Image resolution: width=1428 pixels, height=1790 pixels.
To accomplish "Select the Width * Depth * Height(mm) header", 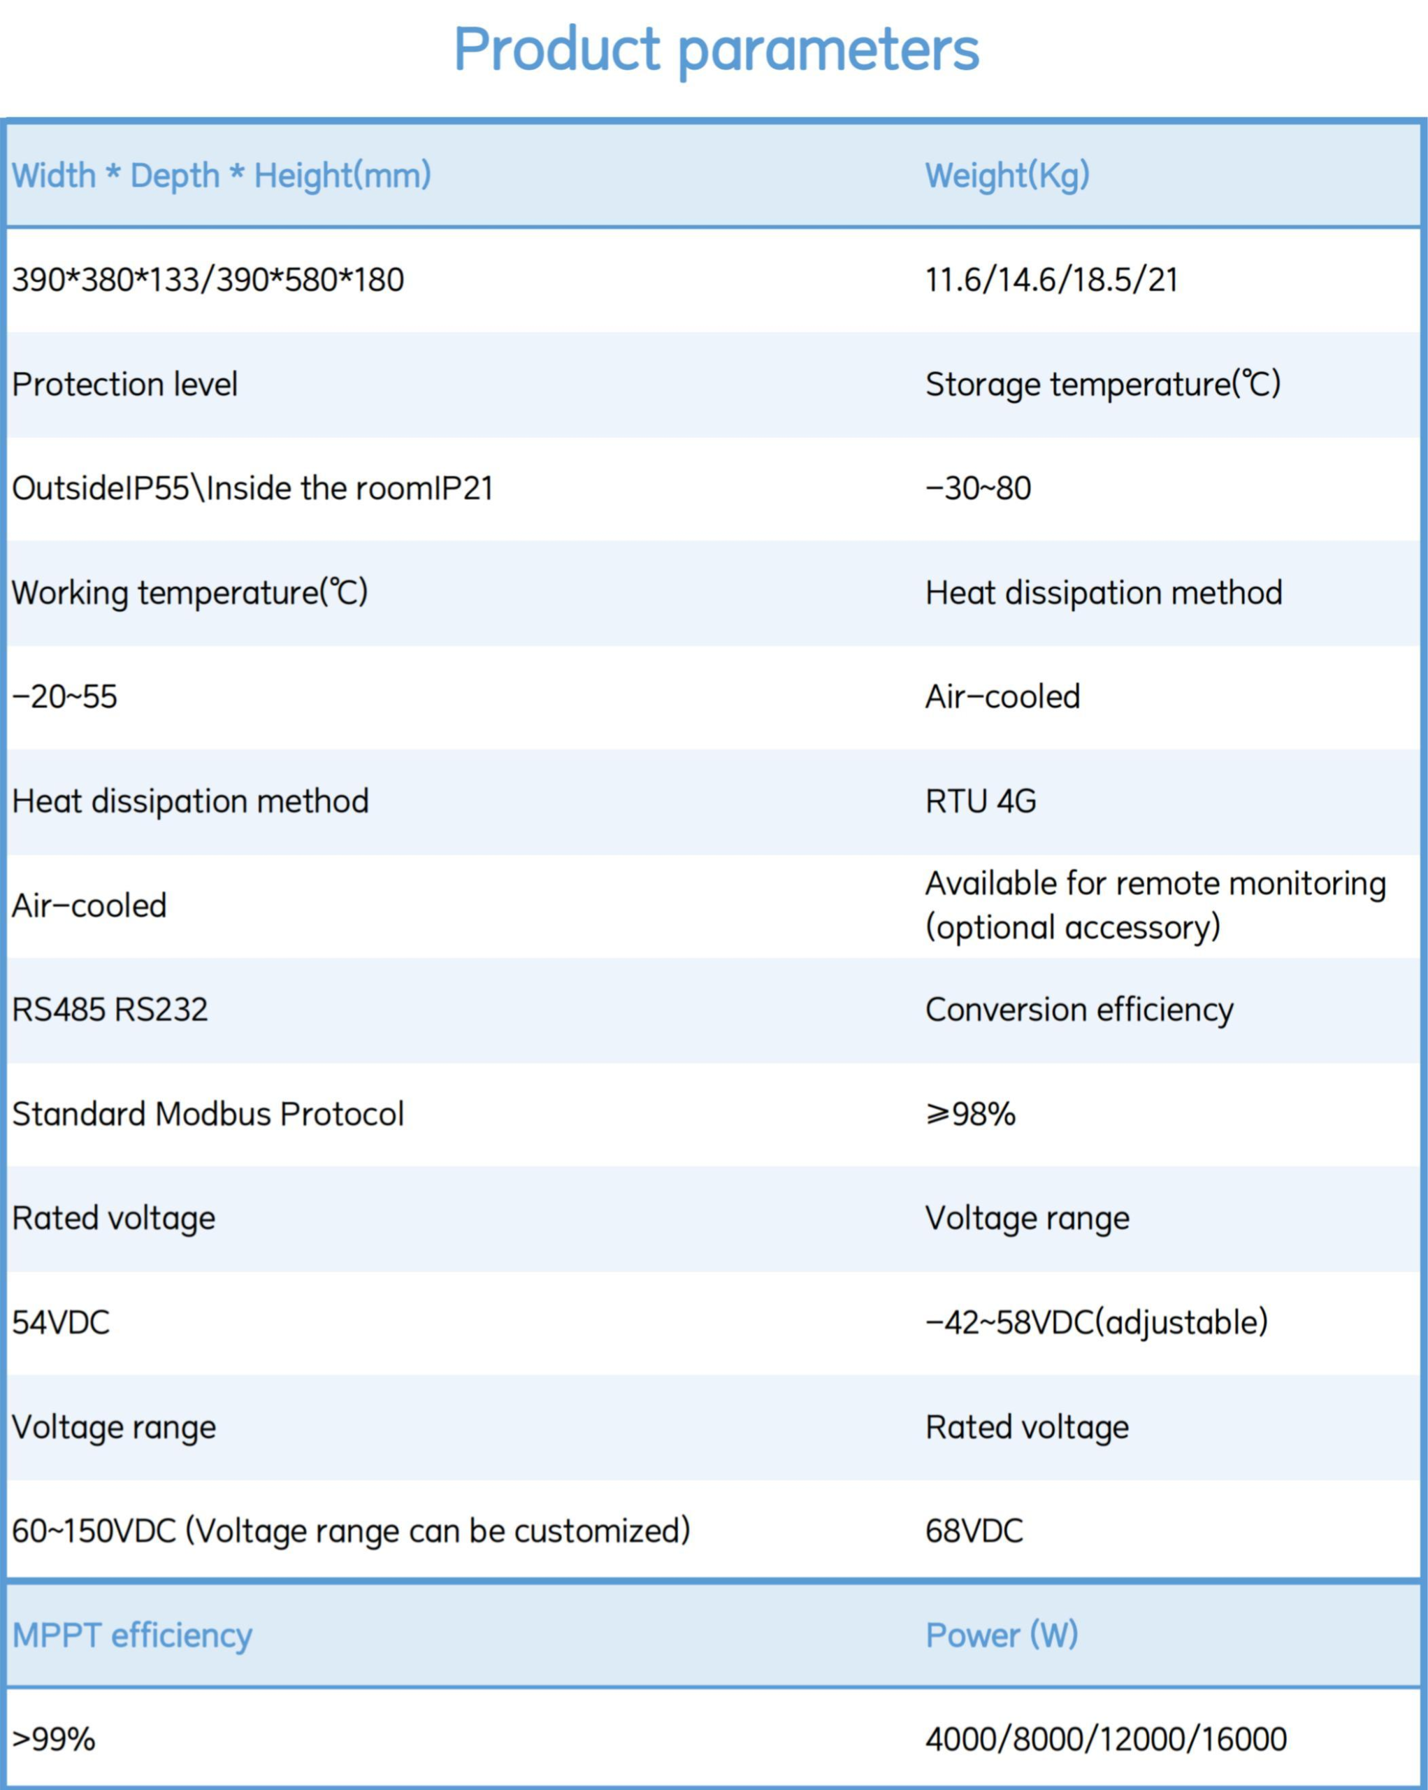I will 222,176.
